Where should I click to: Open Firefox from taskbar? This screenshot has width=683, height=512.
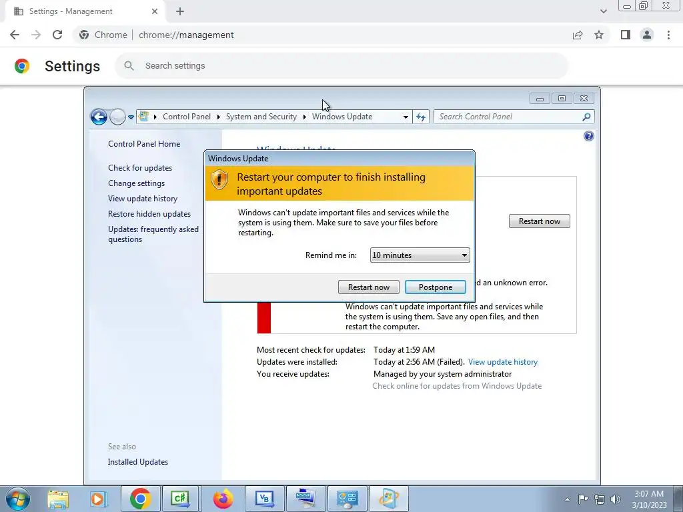point(223,499)
